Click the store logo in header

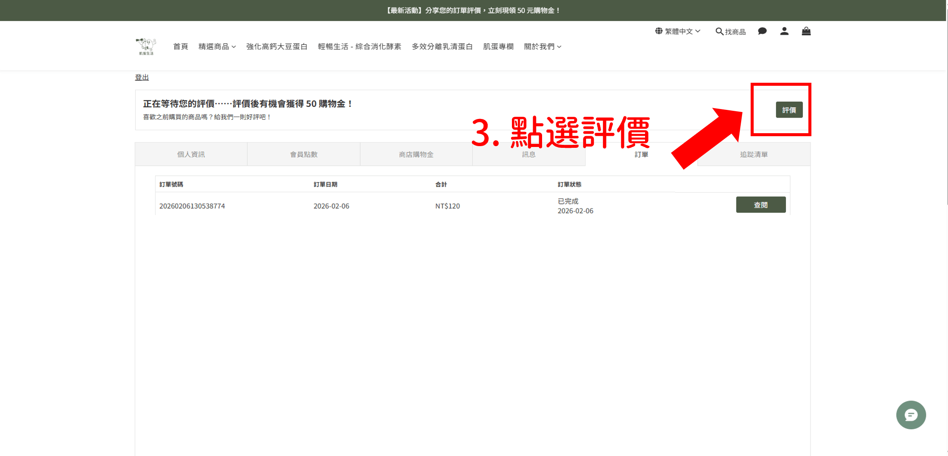coord(146,46)
